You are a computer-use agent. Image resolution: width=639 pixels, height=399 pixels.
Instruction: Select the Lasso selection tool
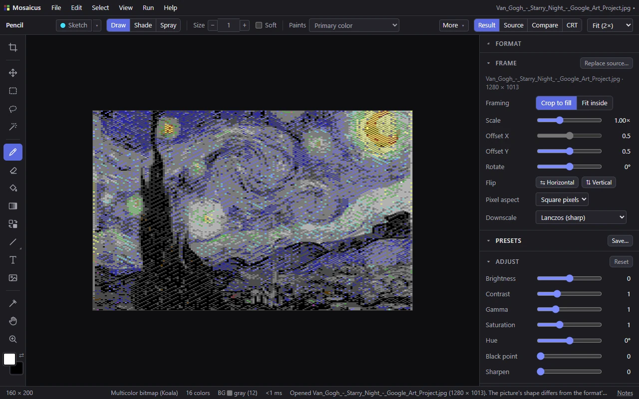(13, 109)
